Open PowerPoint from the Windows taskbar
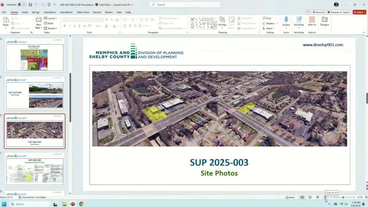368x207 pixels. pos(73,204)
